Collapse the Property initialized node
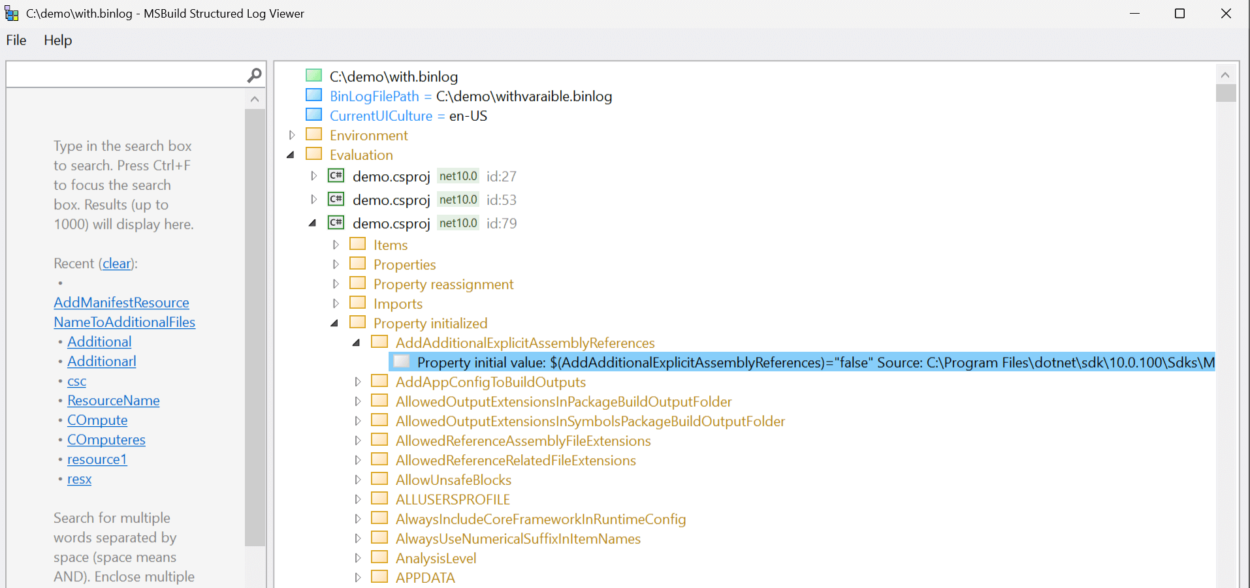This screenshot has width=1250, height=588. coord(335,323)
